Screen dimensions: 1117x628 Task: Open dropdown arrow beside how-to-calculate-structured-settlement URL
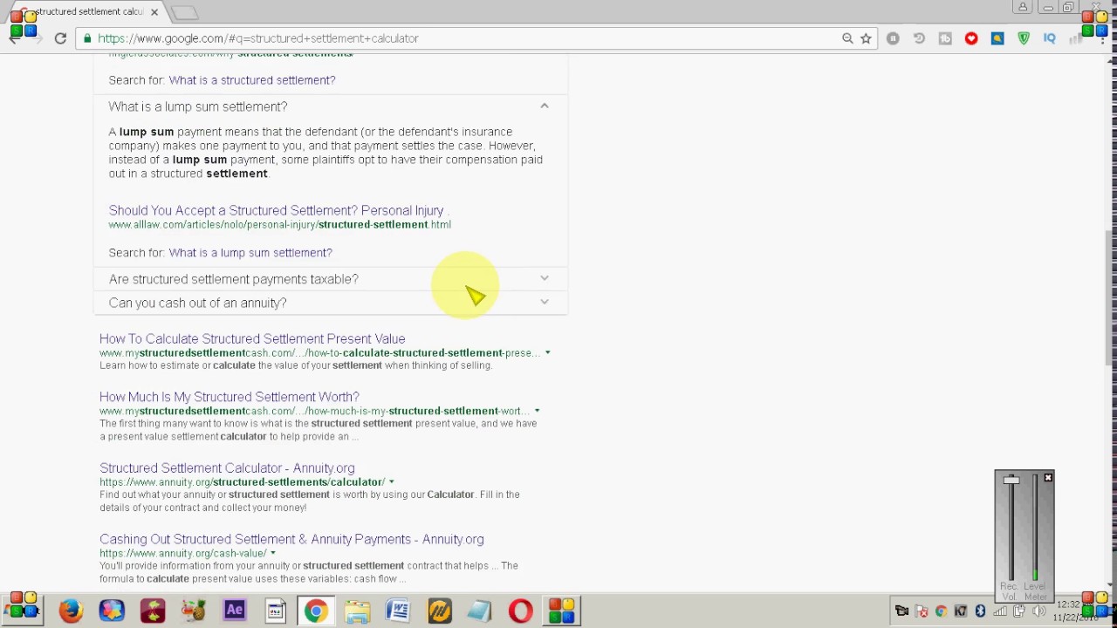click(547, 353)
